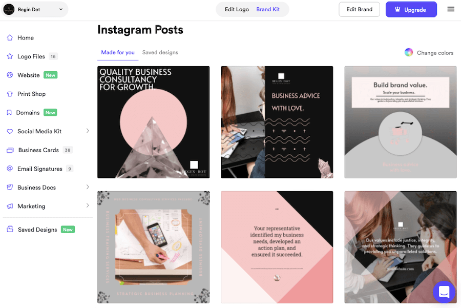Click the Email Signatures at-sign icon
Viewport: 461px width, 308px height.
(10, 169)
